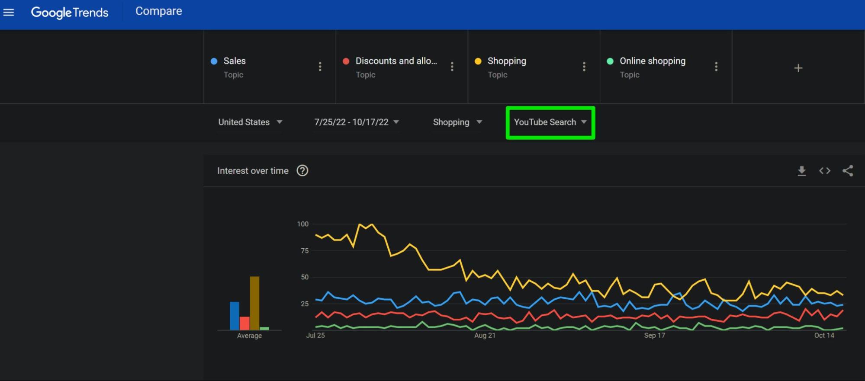This screenshot has width=865, height=381.
Task: Click the blue Sales average bar
Action: pos(234,316)
